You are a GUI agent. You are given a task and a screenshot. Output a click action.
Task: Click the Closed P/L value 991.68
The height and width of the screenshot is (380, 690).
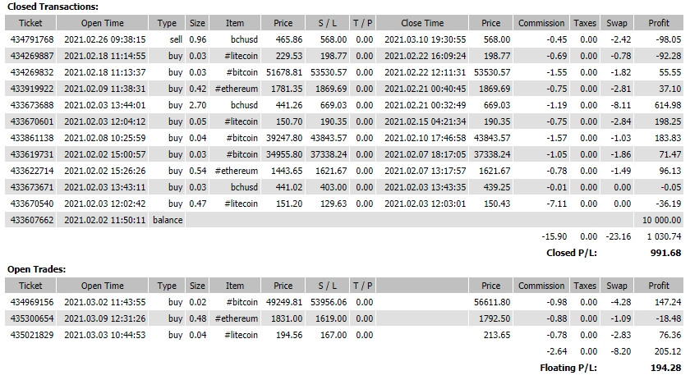click(x=665, y=253)
